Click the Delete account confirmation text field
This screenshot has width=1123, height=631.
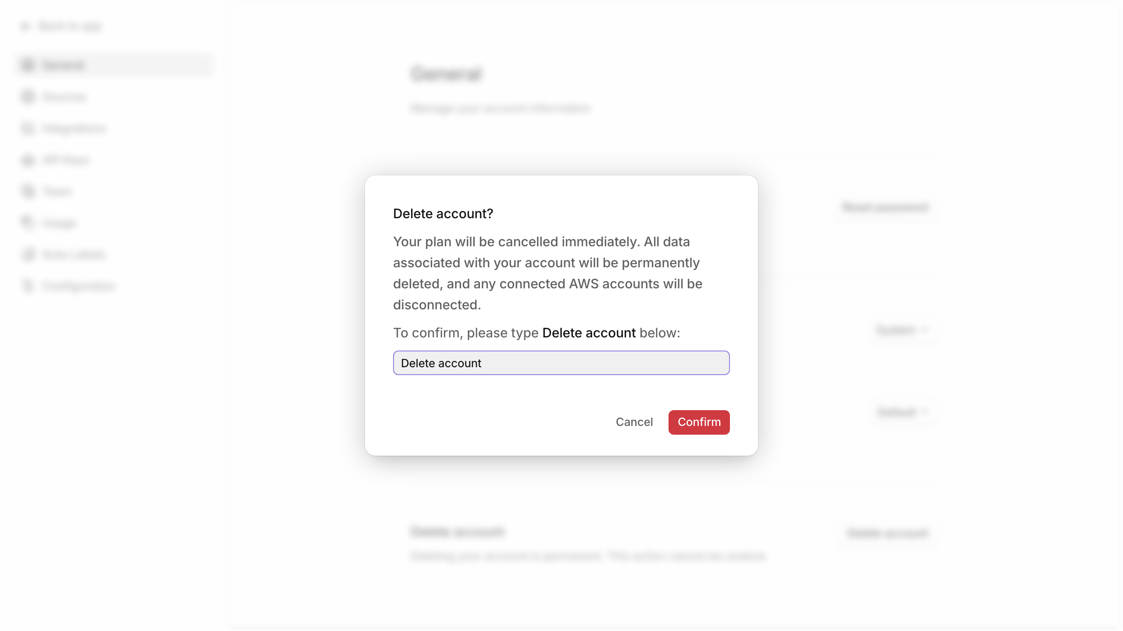coord(561,363)
